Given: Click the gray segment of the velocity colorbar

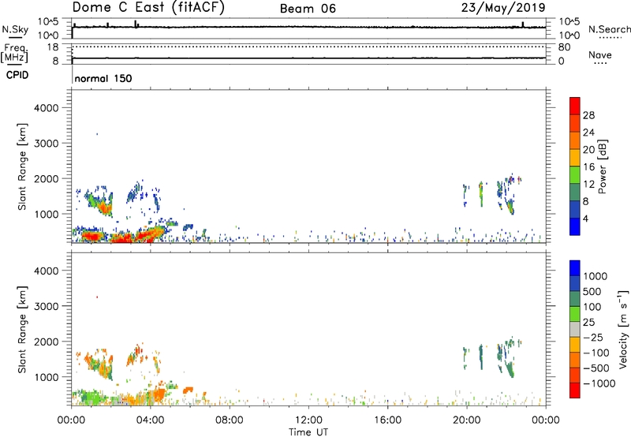Looking at the screenshot, I should tap(575, 329).
